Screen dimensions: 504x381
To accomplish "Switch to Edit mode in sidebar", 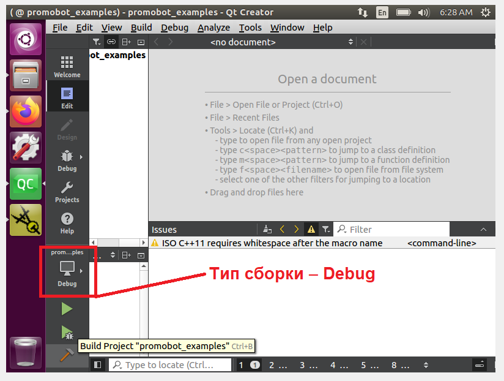I will tap(67, 98).
